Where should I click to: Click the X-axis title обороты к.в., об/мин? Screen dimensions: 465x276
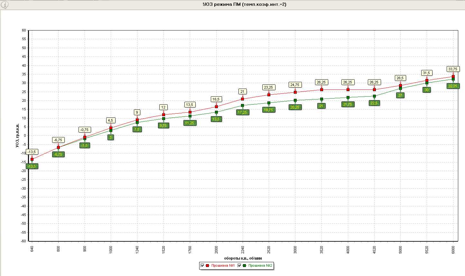click(243, 258)
